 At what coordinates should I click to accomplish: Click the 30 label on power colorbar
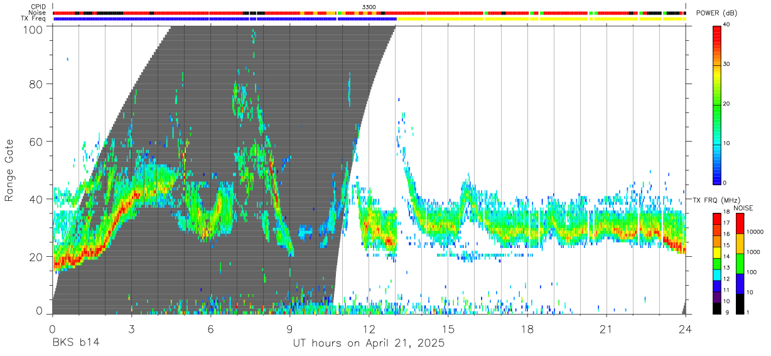[x=726, y=64]
